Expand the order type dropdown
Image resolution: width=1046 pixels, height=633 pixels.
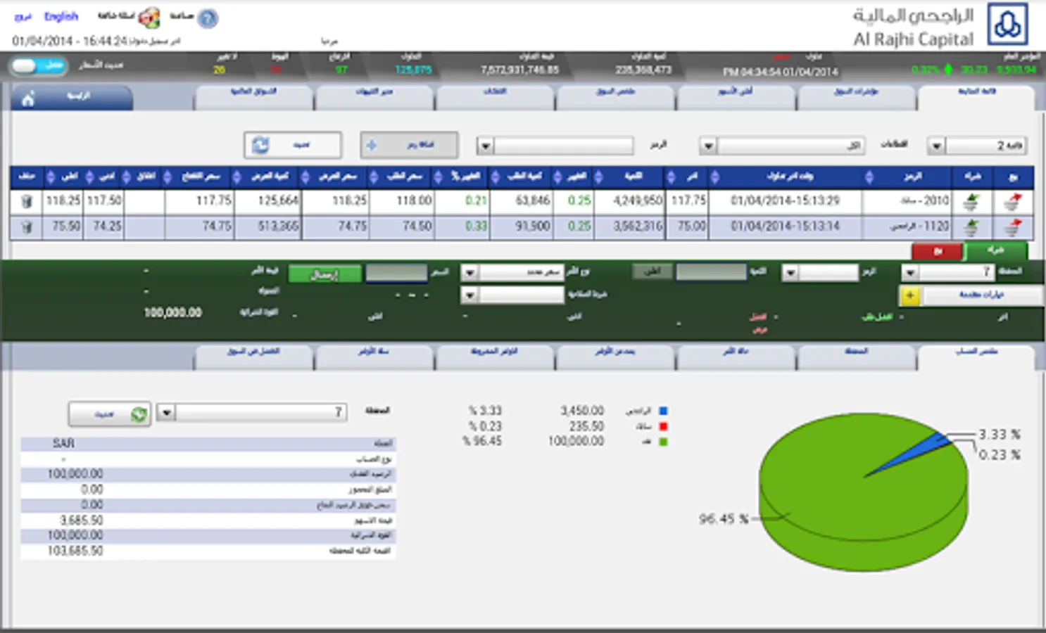470,272
